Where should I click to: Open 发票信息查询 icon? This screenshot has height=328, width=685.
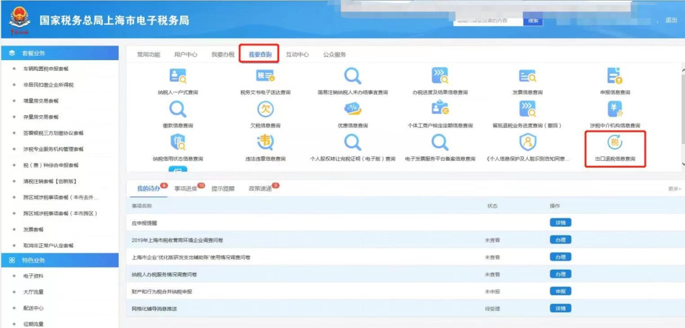[x=527, y=77]
